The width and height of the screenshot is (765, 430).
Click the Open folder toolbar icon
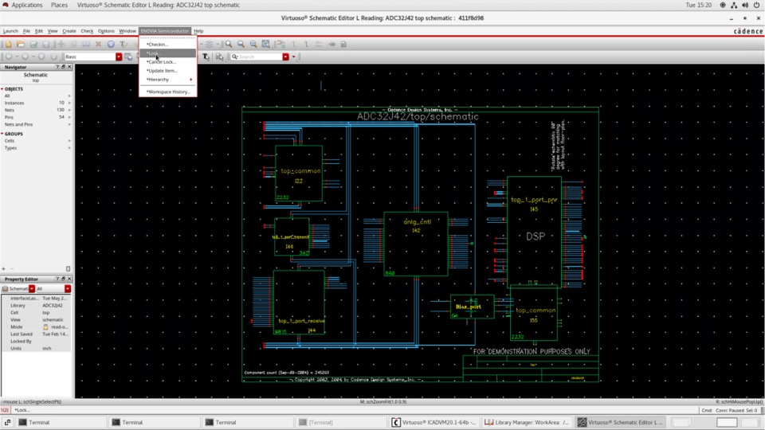coord(21,44)
